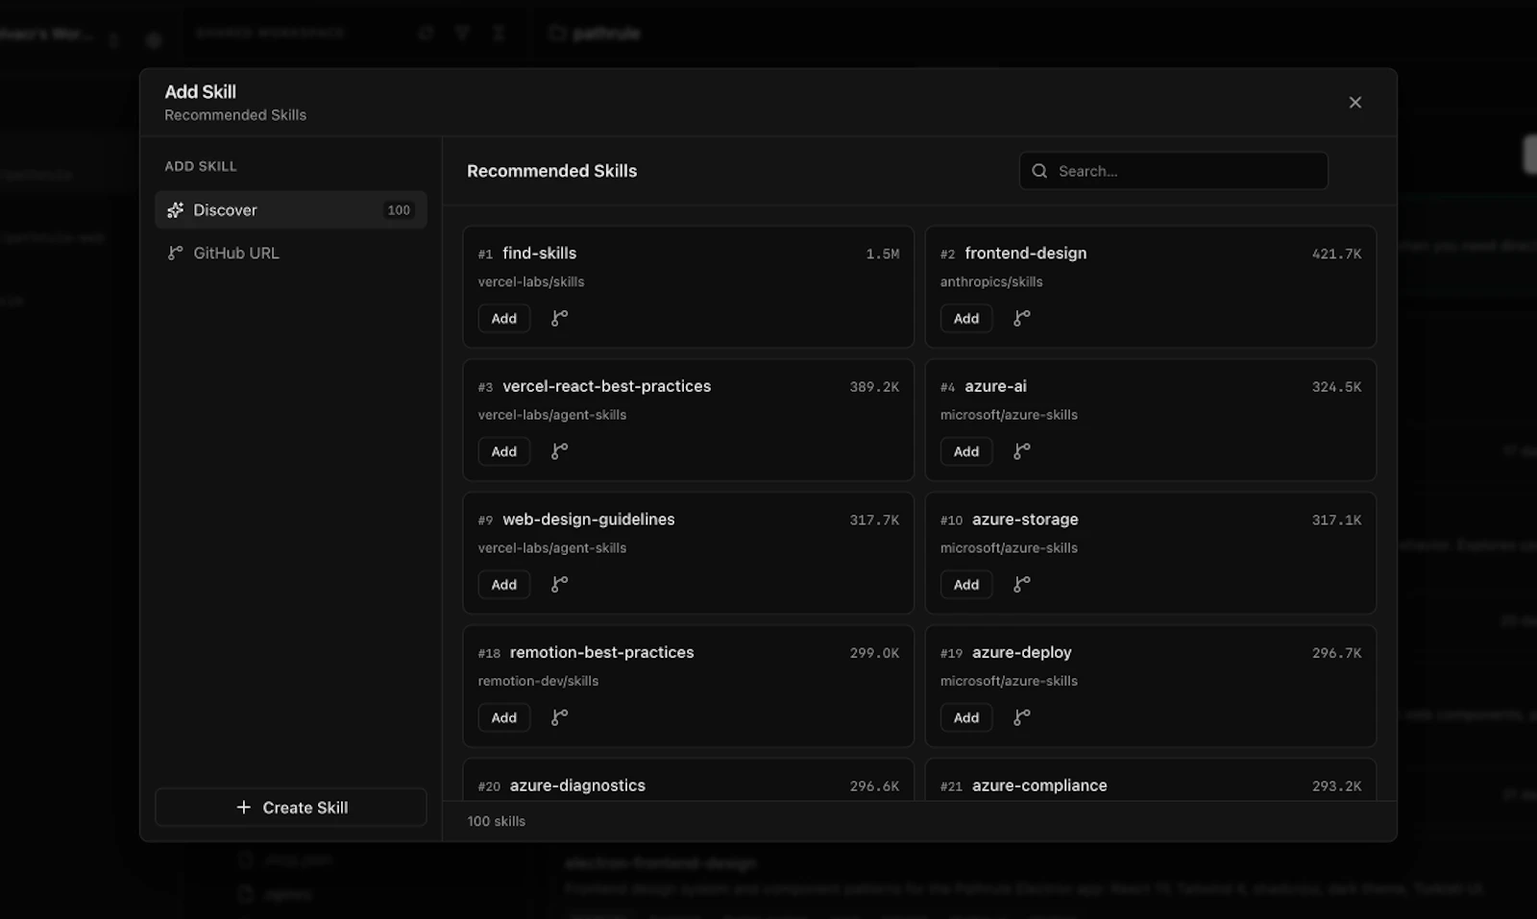Open the find-skills repository branch icon
The image size is (1537, 919).
(x=560, y=318)
